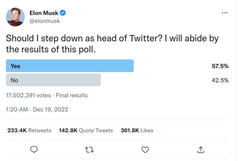Click the tweet question text
This screenshot has height=161, width=238.
(x=112, y=43)
